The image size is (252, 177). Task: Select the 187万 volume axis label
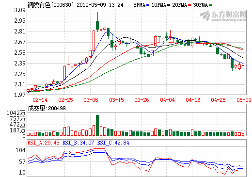[x=17, y=130]
